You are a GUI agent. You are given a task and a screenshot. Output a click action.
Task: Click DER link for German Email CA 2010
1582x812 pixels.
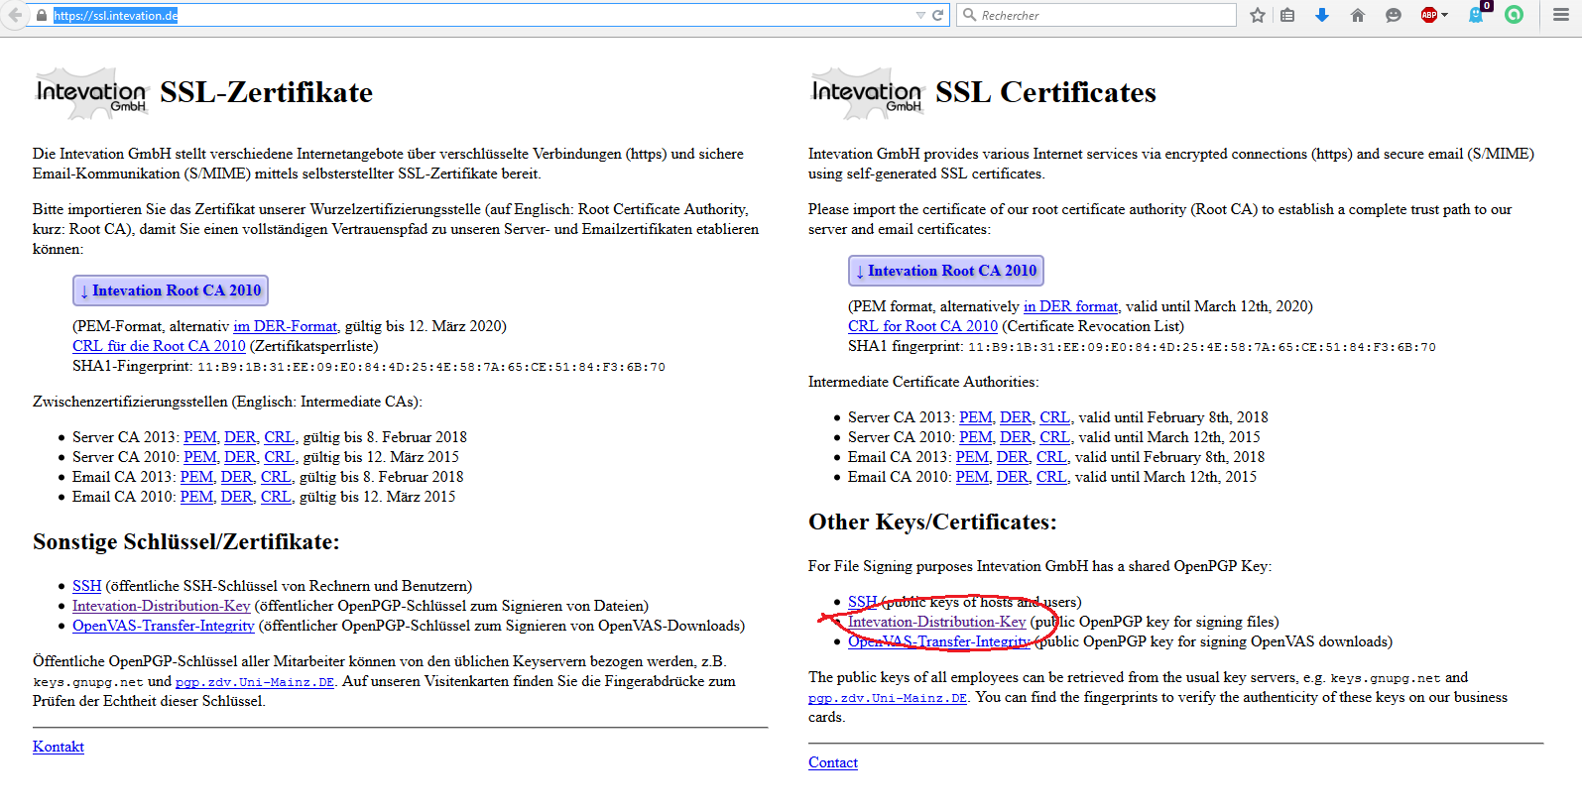pyautogui.click(x=237, y=497)
